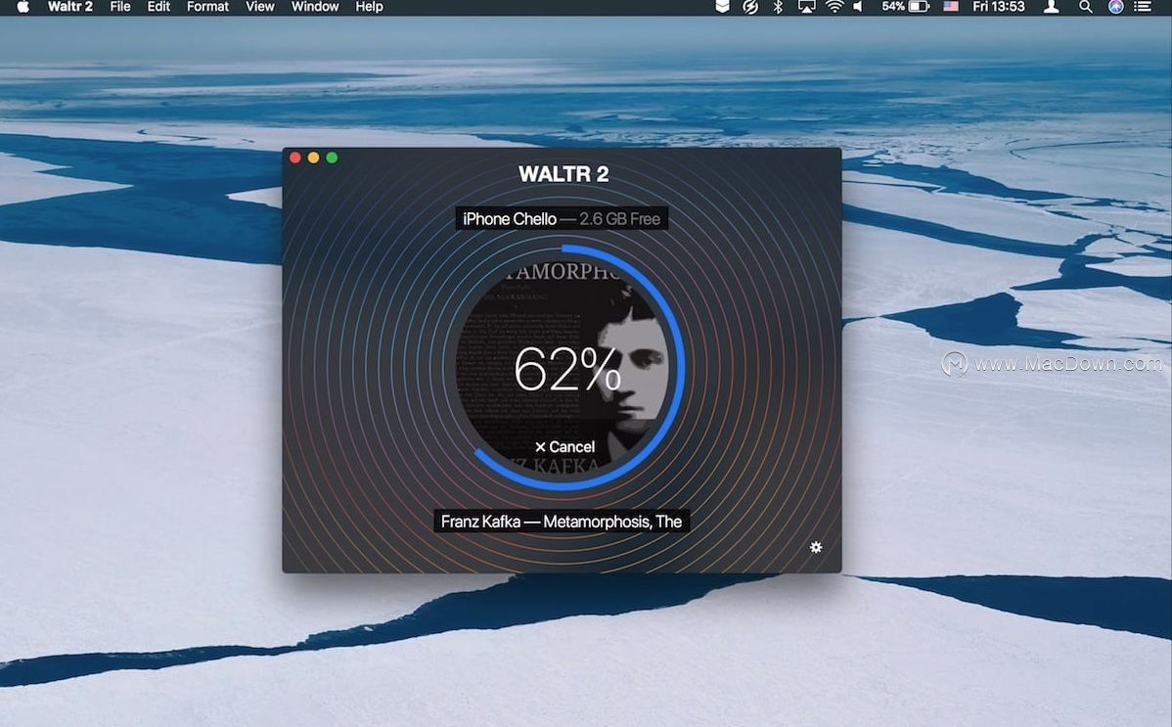The width and height of the screenshot is (1172, 727).
Task: Open the Wi-Fi status menu
Action: (834, 7)
